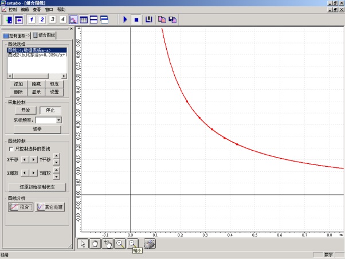The height and width of the screenshot is (259, 345).
Task: Click toolbar button numbered 3
Action: pos(53,20)
